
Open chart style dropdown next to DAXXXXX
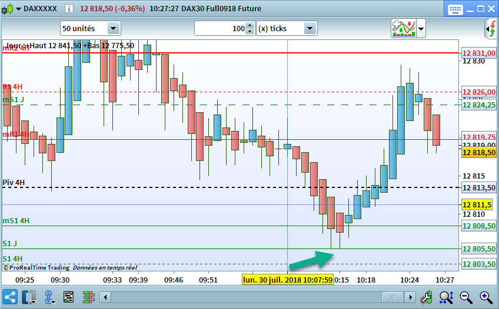click(18, 9)
